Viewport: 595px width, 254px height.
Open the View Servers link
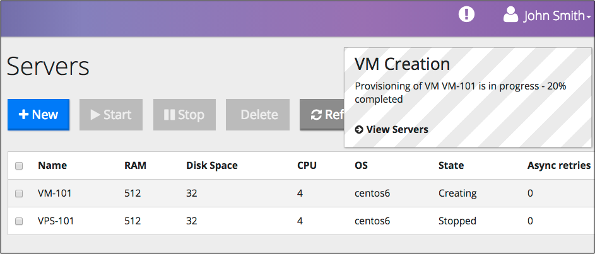point(397,129)
